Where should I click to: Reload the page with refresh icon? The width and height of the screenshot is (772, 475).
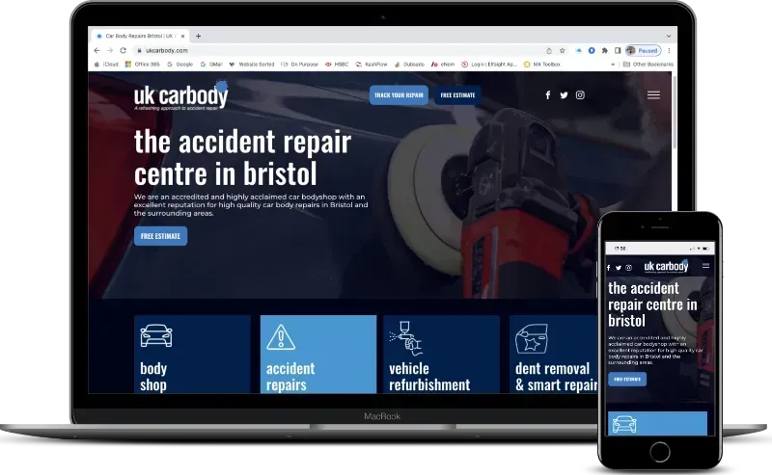pos(124,50)
